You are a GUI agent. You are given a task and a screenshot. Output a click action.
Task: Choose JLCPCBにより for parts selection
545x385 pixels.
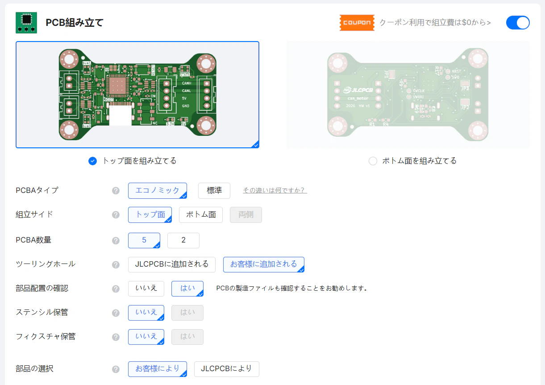coord(227,369)
